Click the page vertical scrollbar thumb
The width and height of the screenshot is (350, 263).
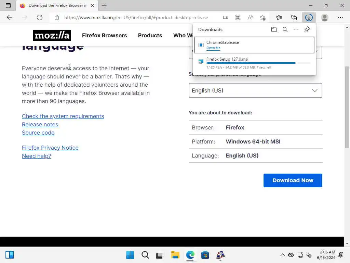347,107
